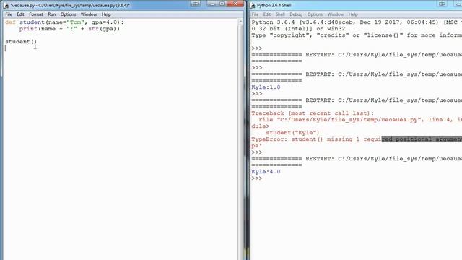The height and width of the screenshot is (260, 462).
Task: Open the Options menu in Python Shell
Action: coord(315,14)
